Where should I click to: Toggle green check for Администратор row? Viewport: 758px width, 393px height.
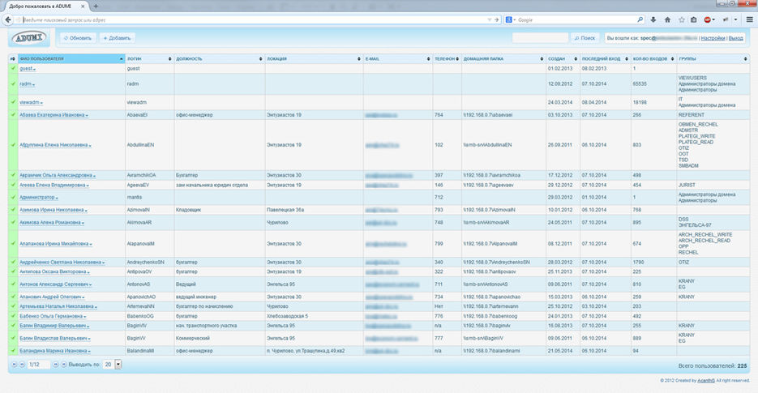[13, 197]
